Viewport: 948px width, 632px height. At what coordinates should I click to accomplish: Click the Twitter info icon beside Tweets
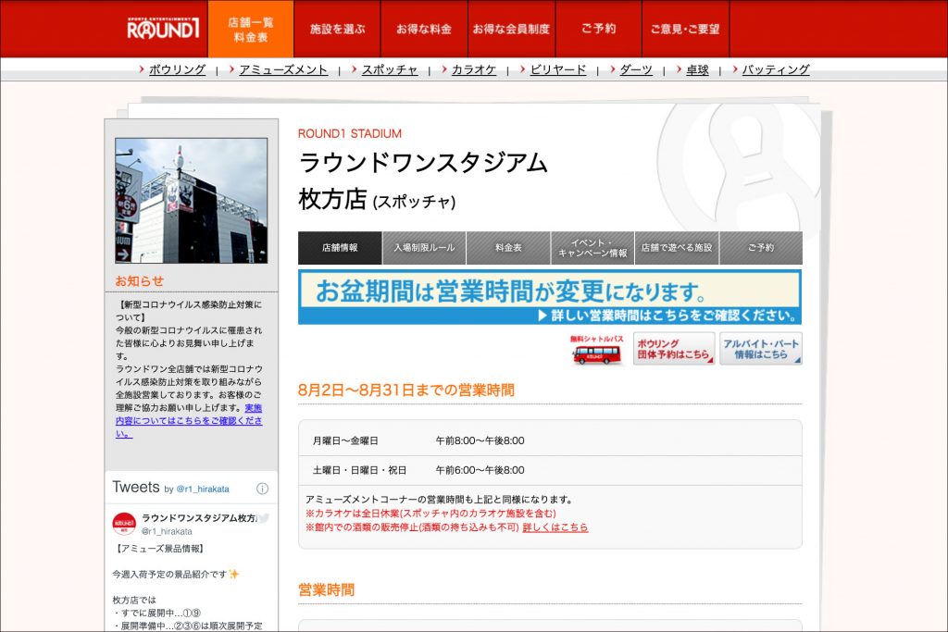point(262,489)
